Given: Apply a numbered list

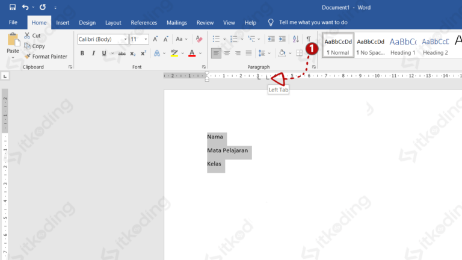Looking at the screenshot, I should click(x=233, y=39).
